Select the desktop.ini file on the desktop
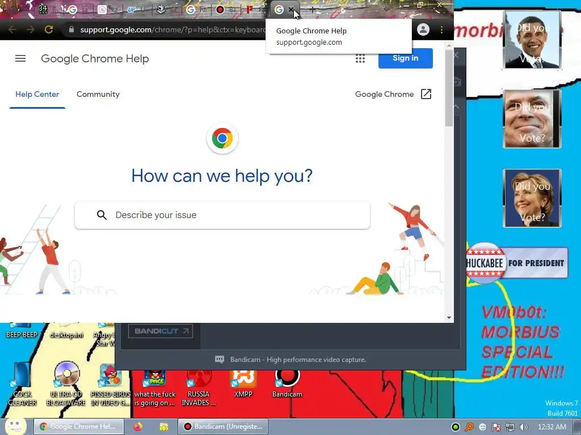 (66, 331)
